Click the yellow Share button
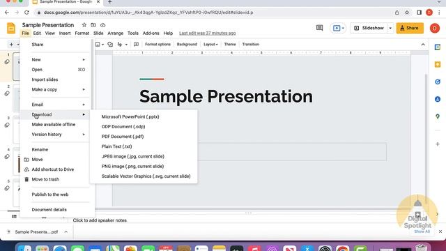The height and width of the screenshot is (251, 446). [x=410, y=28]
